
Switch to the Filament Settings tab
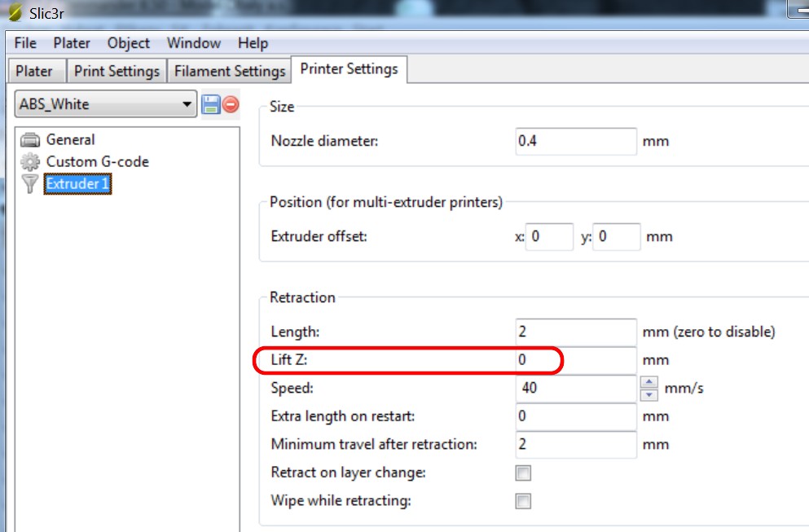[x=230, y=71]
